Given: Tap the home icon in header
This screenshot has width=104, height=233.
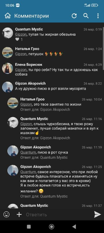Looking at the screenshot, I should tap(8, 16).
